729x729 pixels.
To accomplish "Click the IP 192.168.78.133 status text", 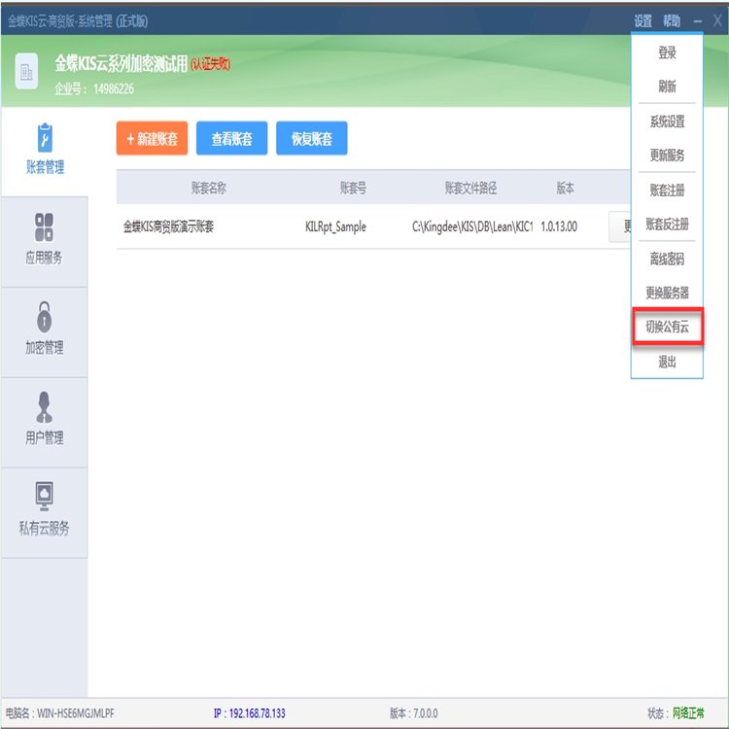I will [249, 712].
